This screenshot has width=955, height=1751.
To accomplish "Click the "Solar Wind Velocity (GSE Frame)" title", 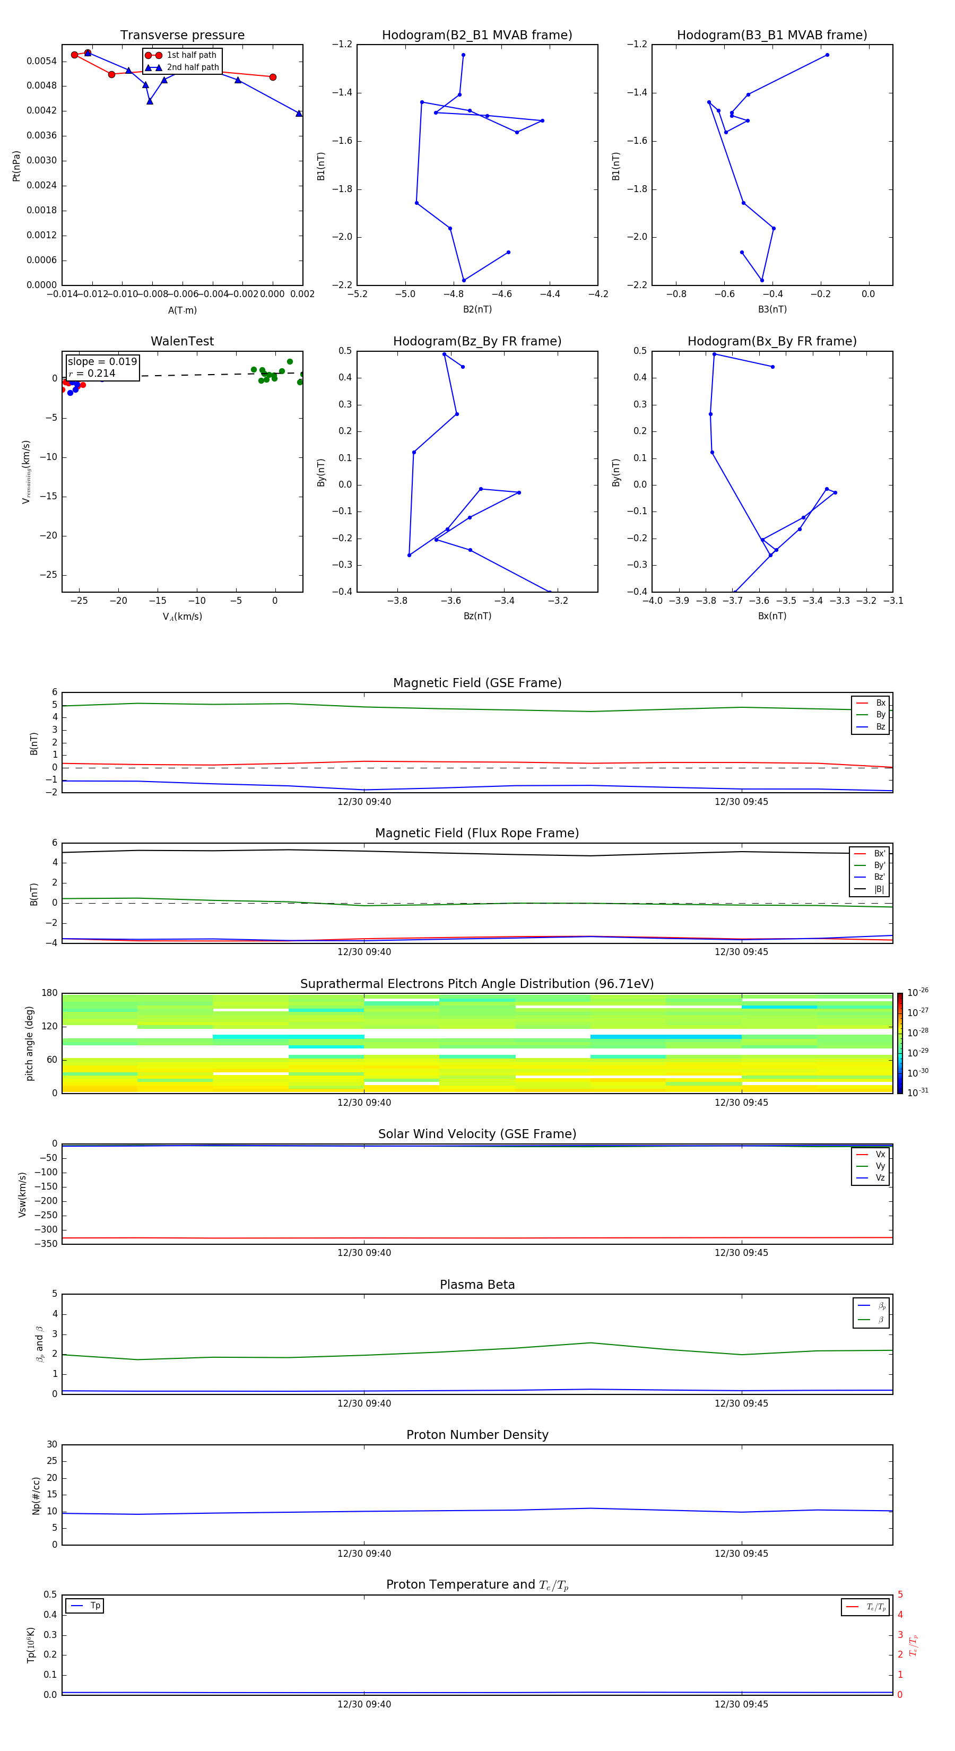I will tap(477, 1134).
